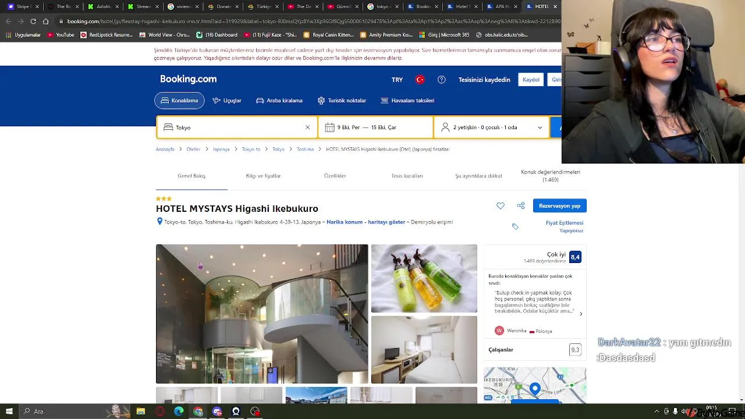The width and height of the screenshot is (745, 419).
Task: Click the browser reload icon
Action: [x=33, y=22]
